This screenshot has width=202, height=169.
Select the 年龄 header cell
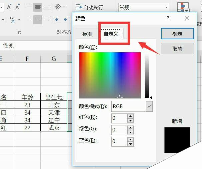click(27, 97)
